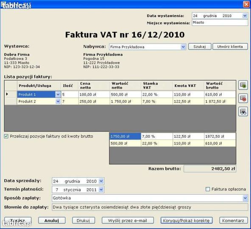
Task: Click summary table cell '500,00 zł'
Action: click(125, 143)
